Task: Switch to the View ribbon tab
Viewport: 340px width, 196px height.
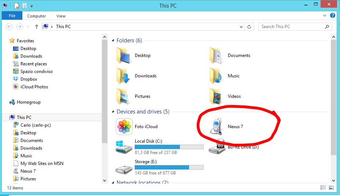Action: click(61, 16)
